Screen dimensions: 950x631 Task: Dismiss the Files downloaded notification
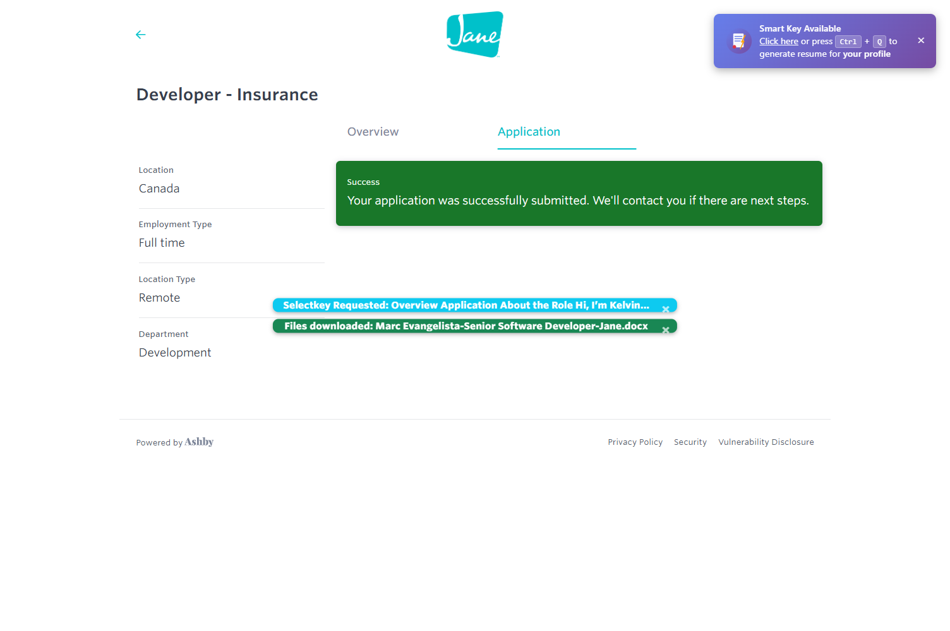click(666, 330)
